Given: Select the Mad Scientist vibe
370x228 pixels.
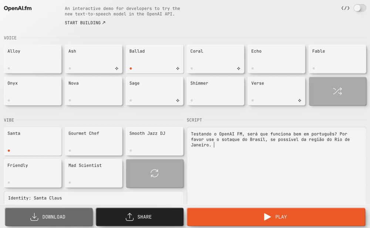Looking at the screenshot, I should click(x=94, y=173).
